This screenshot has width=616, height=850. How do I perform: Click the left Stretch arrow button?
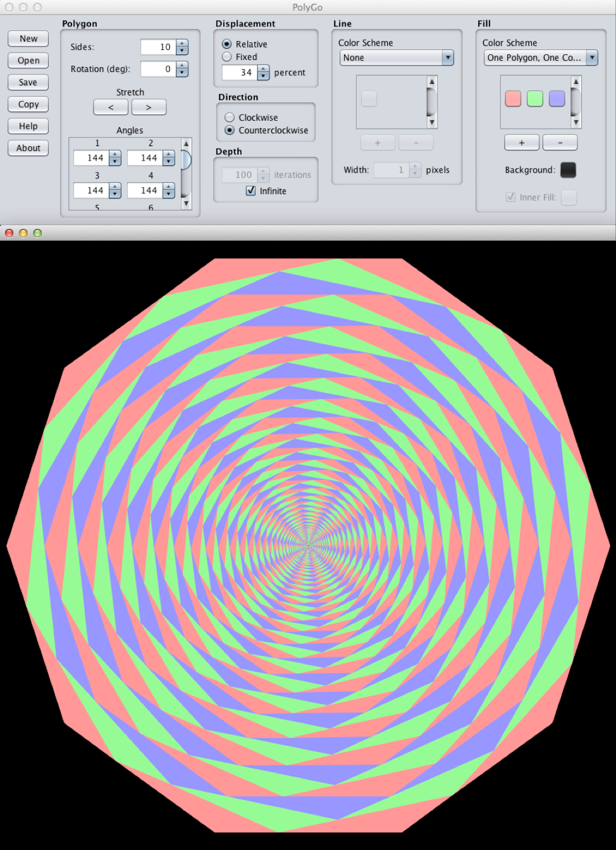110,107
